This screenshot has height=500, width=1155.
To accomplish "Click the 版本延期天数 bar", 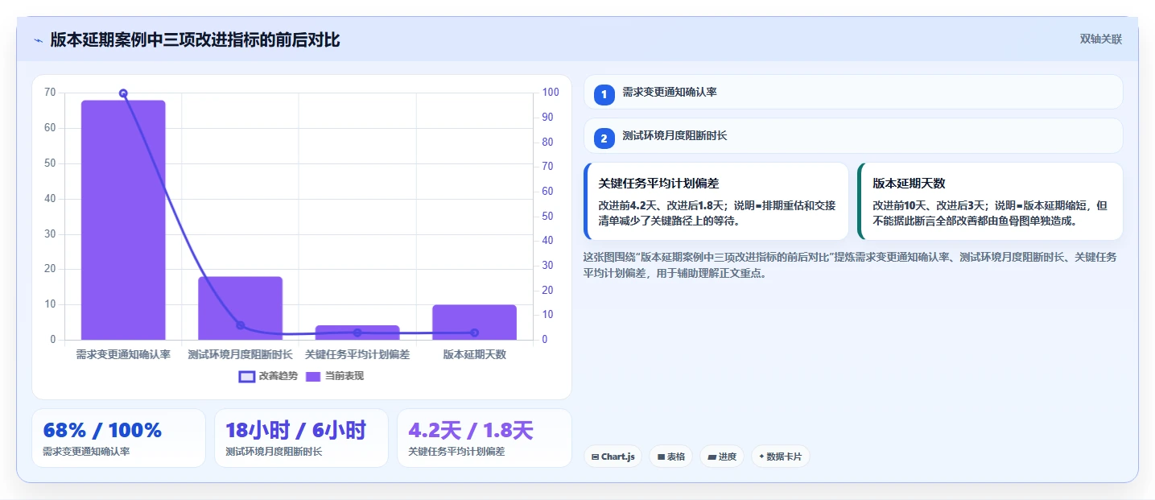I will coord(474,322).
